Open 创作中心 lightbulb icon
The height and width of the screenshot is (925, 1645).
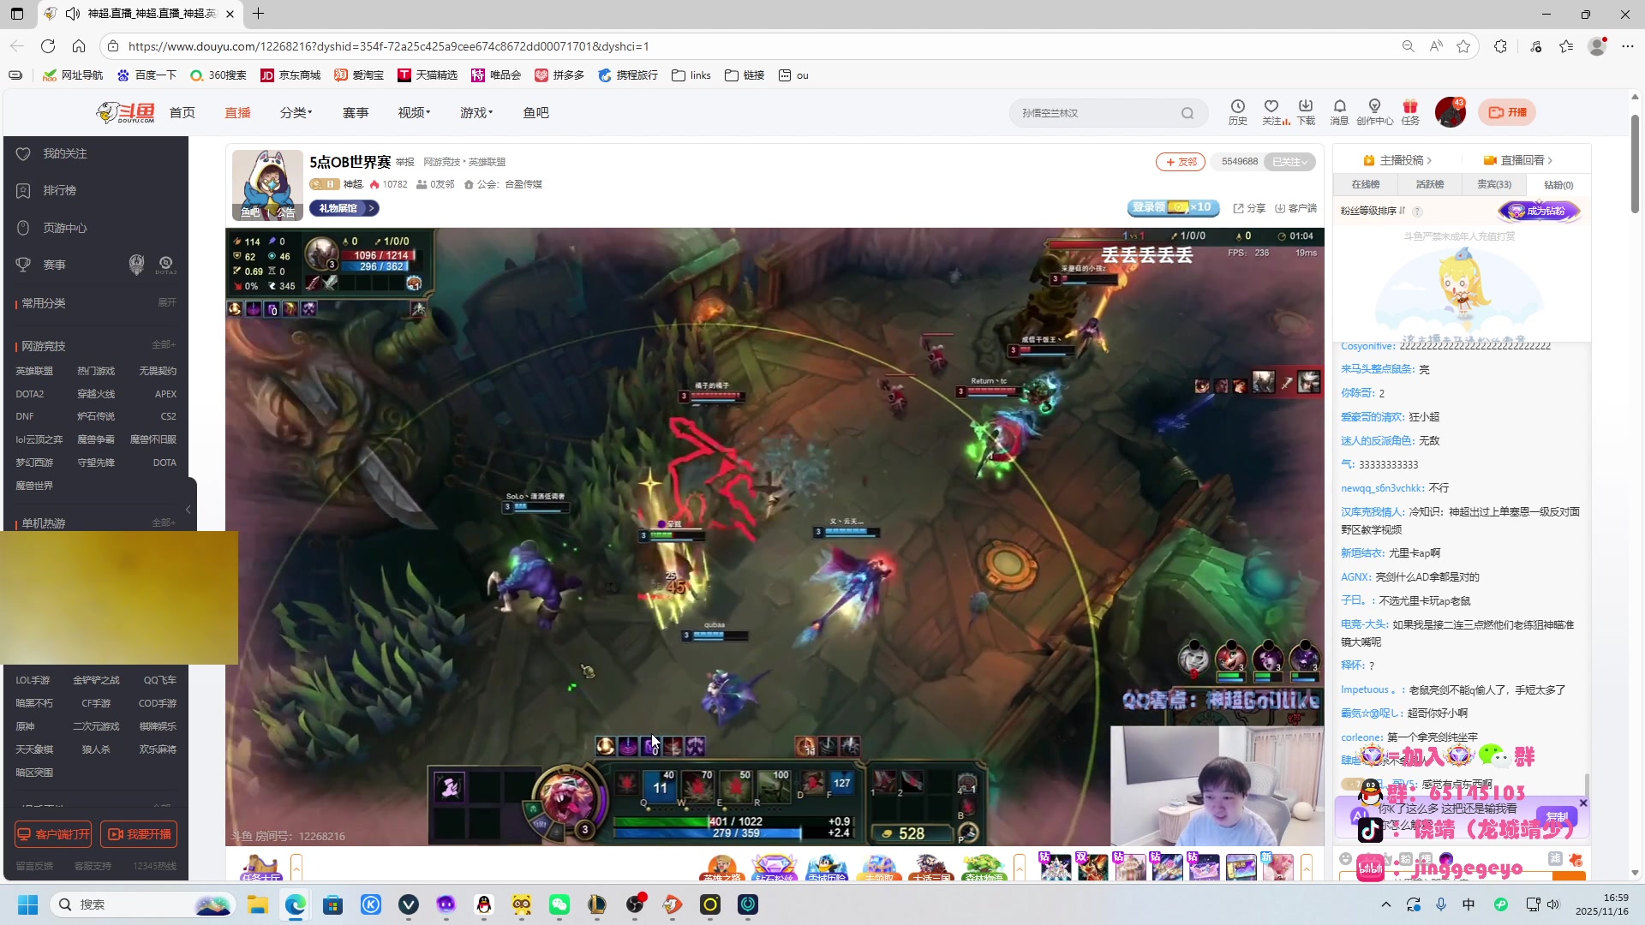point(1374,107)
